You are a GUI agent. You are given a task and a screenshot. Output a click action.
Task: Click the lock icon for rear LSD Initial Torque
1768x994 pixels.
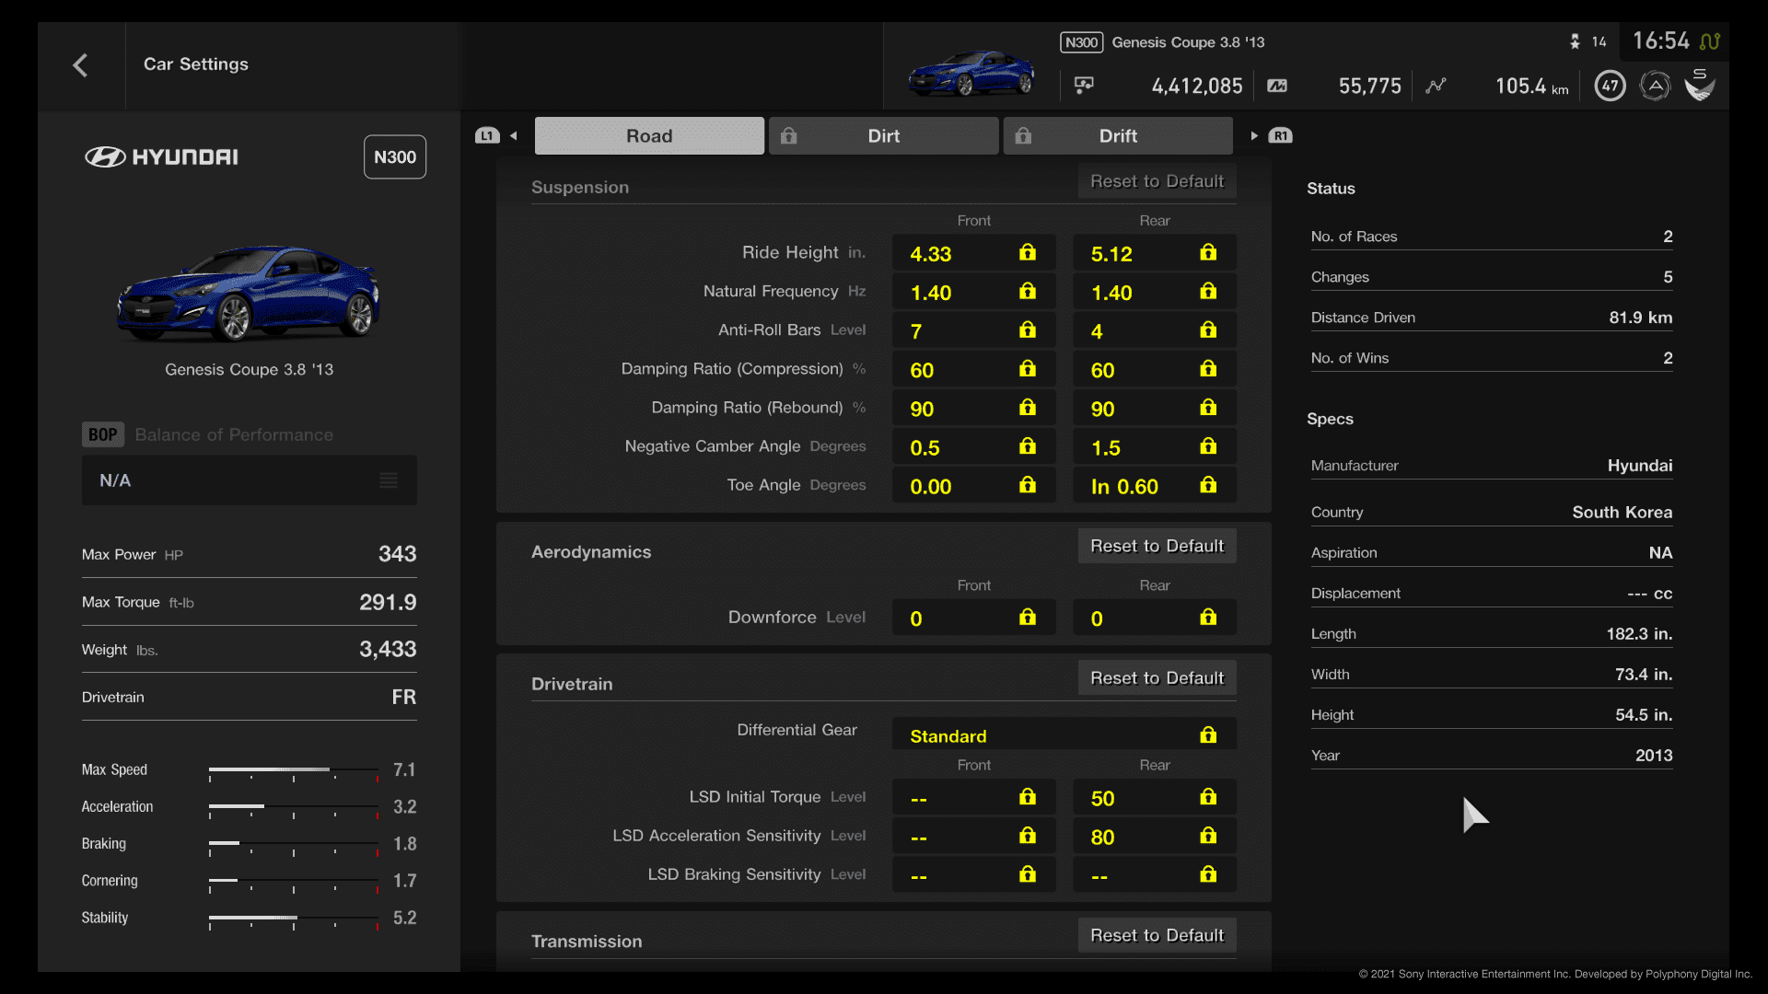point(1207,797)
